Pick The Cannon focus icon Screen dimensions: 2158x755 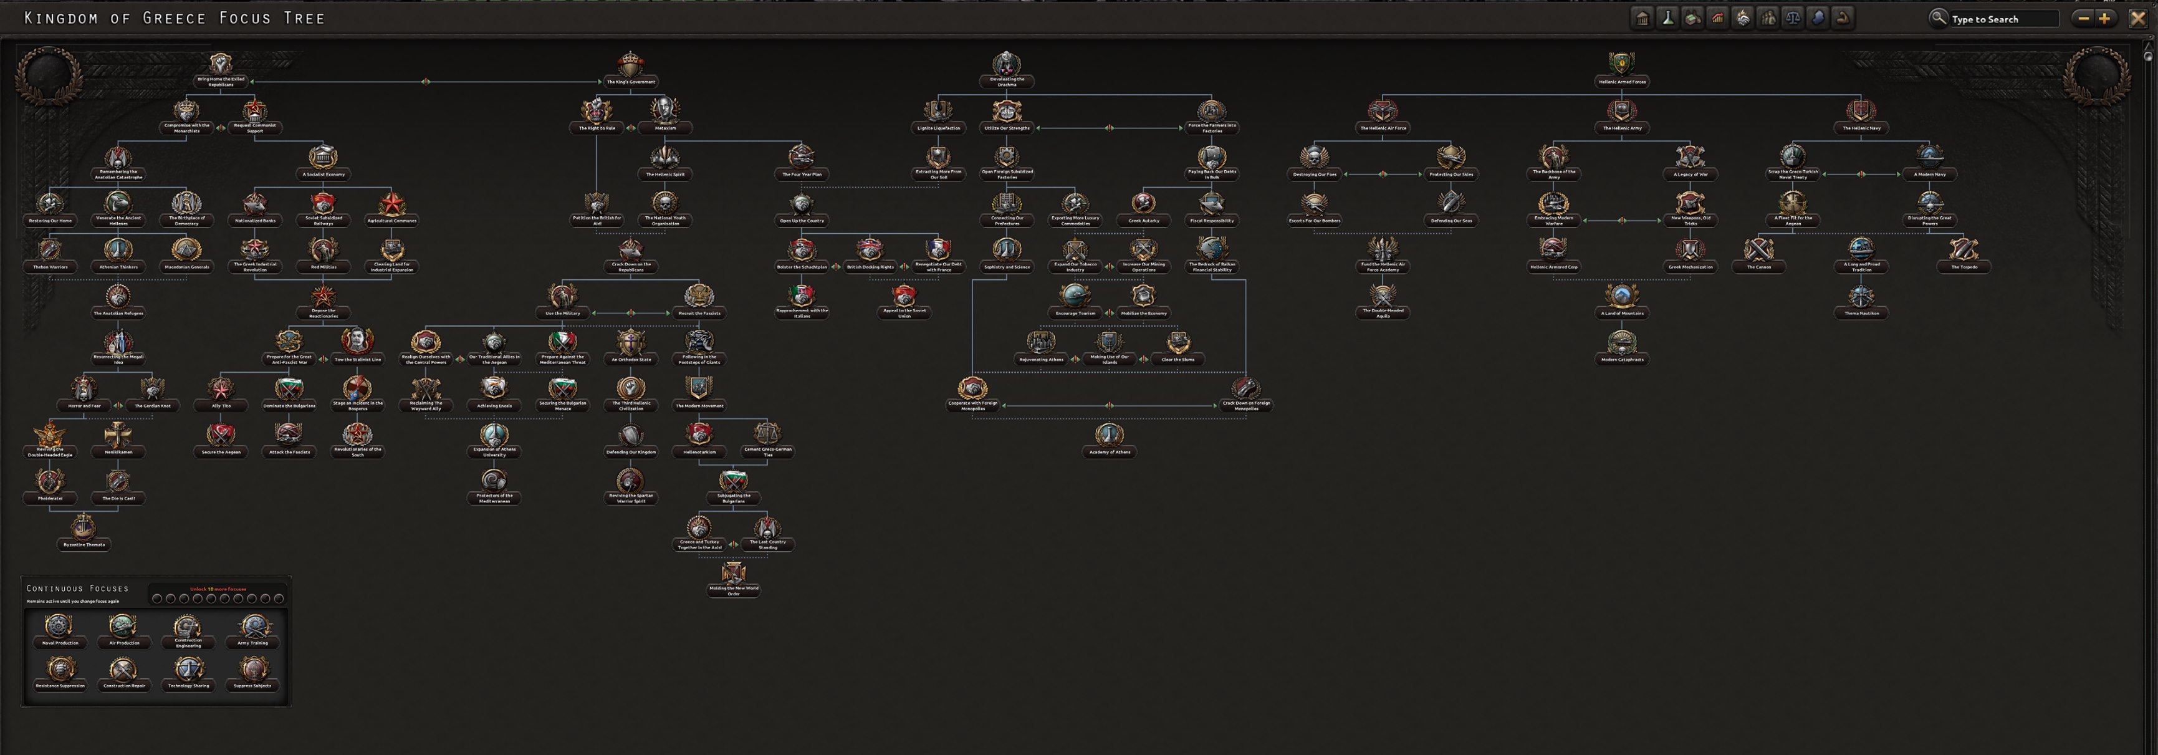1758,249
